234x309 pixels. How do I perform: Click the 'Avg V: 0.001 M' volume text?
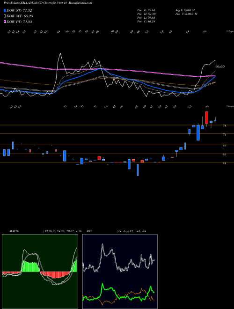click(185, 10)
